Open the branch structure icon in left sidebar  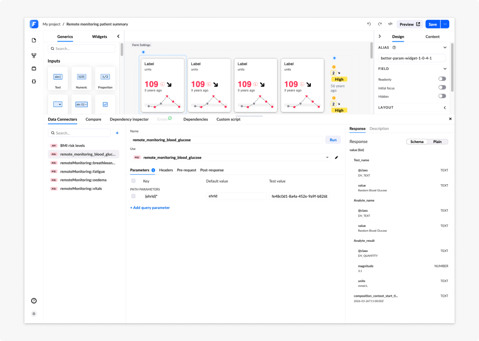pos(34,55)
